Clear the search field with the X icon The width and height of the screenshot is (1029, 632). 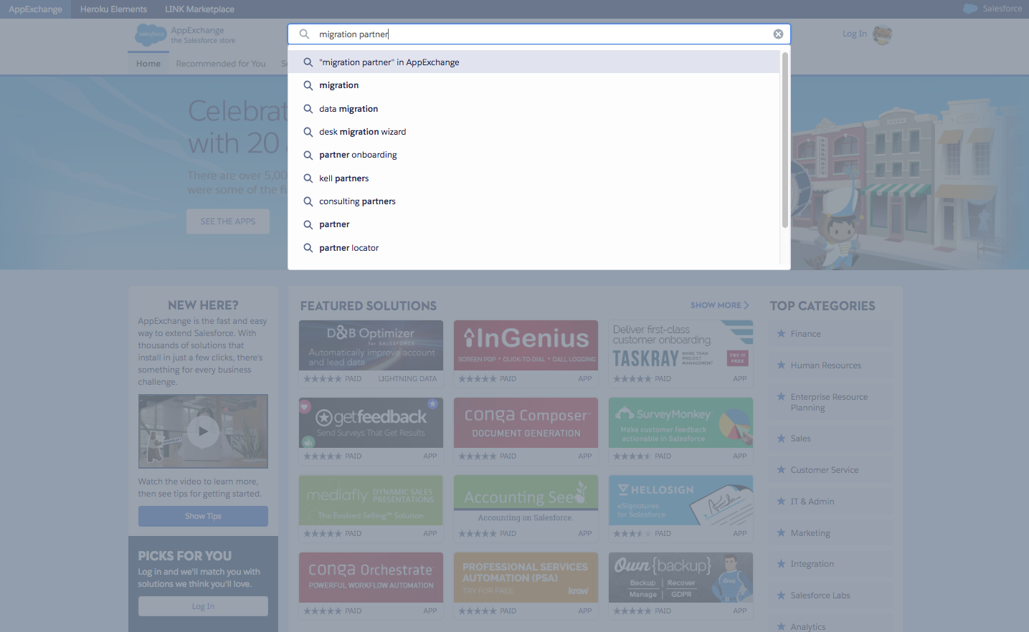(x=778, y=34)
